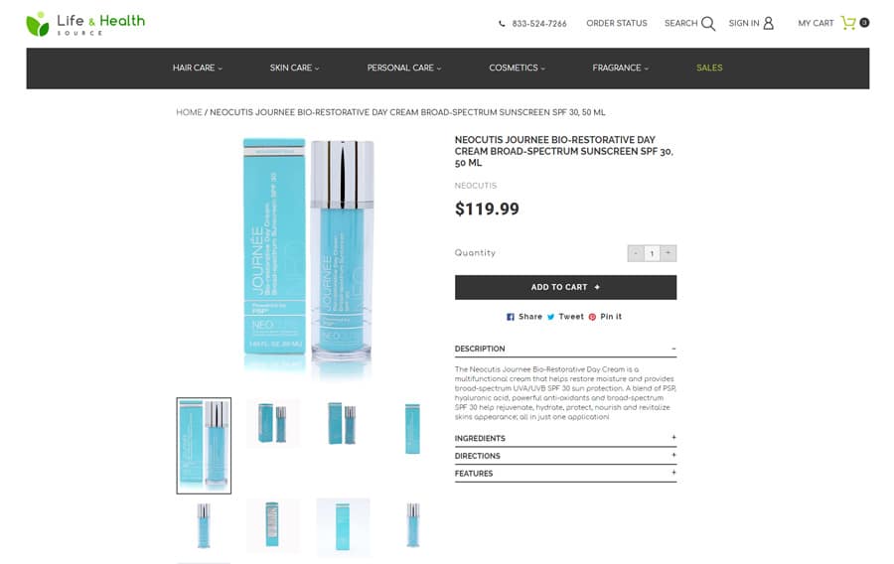
Task: Expand the Directions section
Action: [x=565, y=456]
